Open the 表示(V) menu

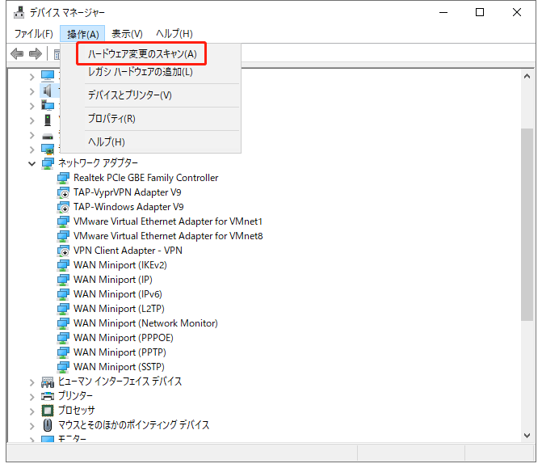(127, 33)
